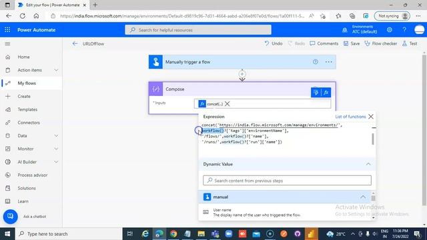Open browser Collections icon

click(352, 16)
